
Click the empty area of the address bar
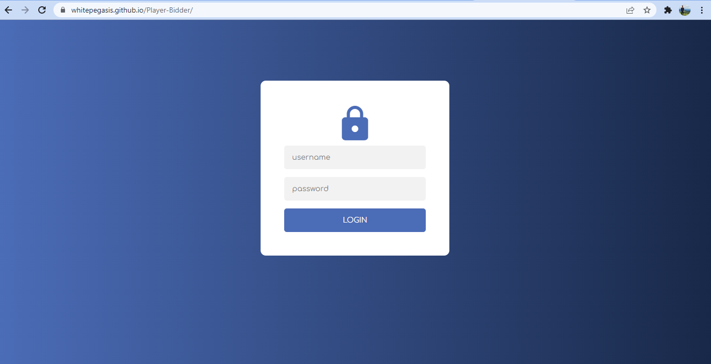point(409,10)
